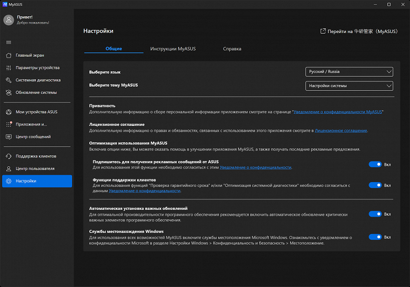Open the MyASUS theme dropdown

(x=349, y=86)
